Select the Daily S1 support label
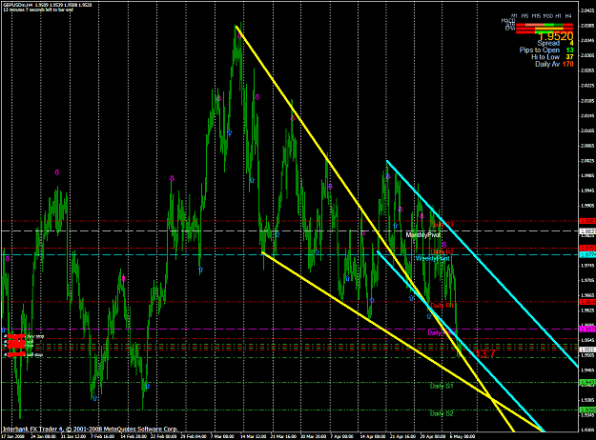The width and height of the screenshot is (596, 440). (x=442, y=386)
